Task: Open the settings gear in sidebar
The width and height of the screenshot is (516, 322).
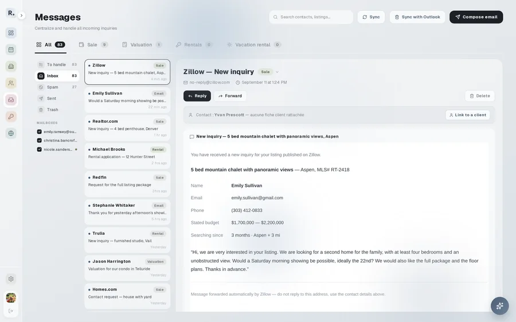Action: click(x=11, y=279)
